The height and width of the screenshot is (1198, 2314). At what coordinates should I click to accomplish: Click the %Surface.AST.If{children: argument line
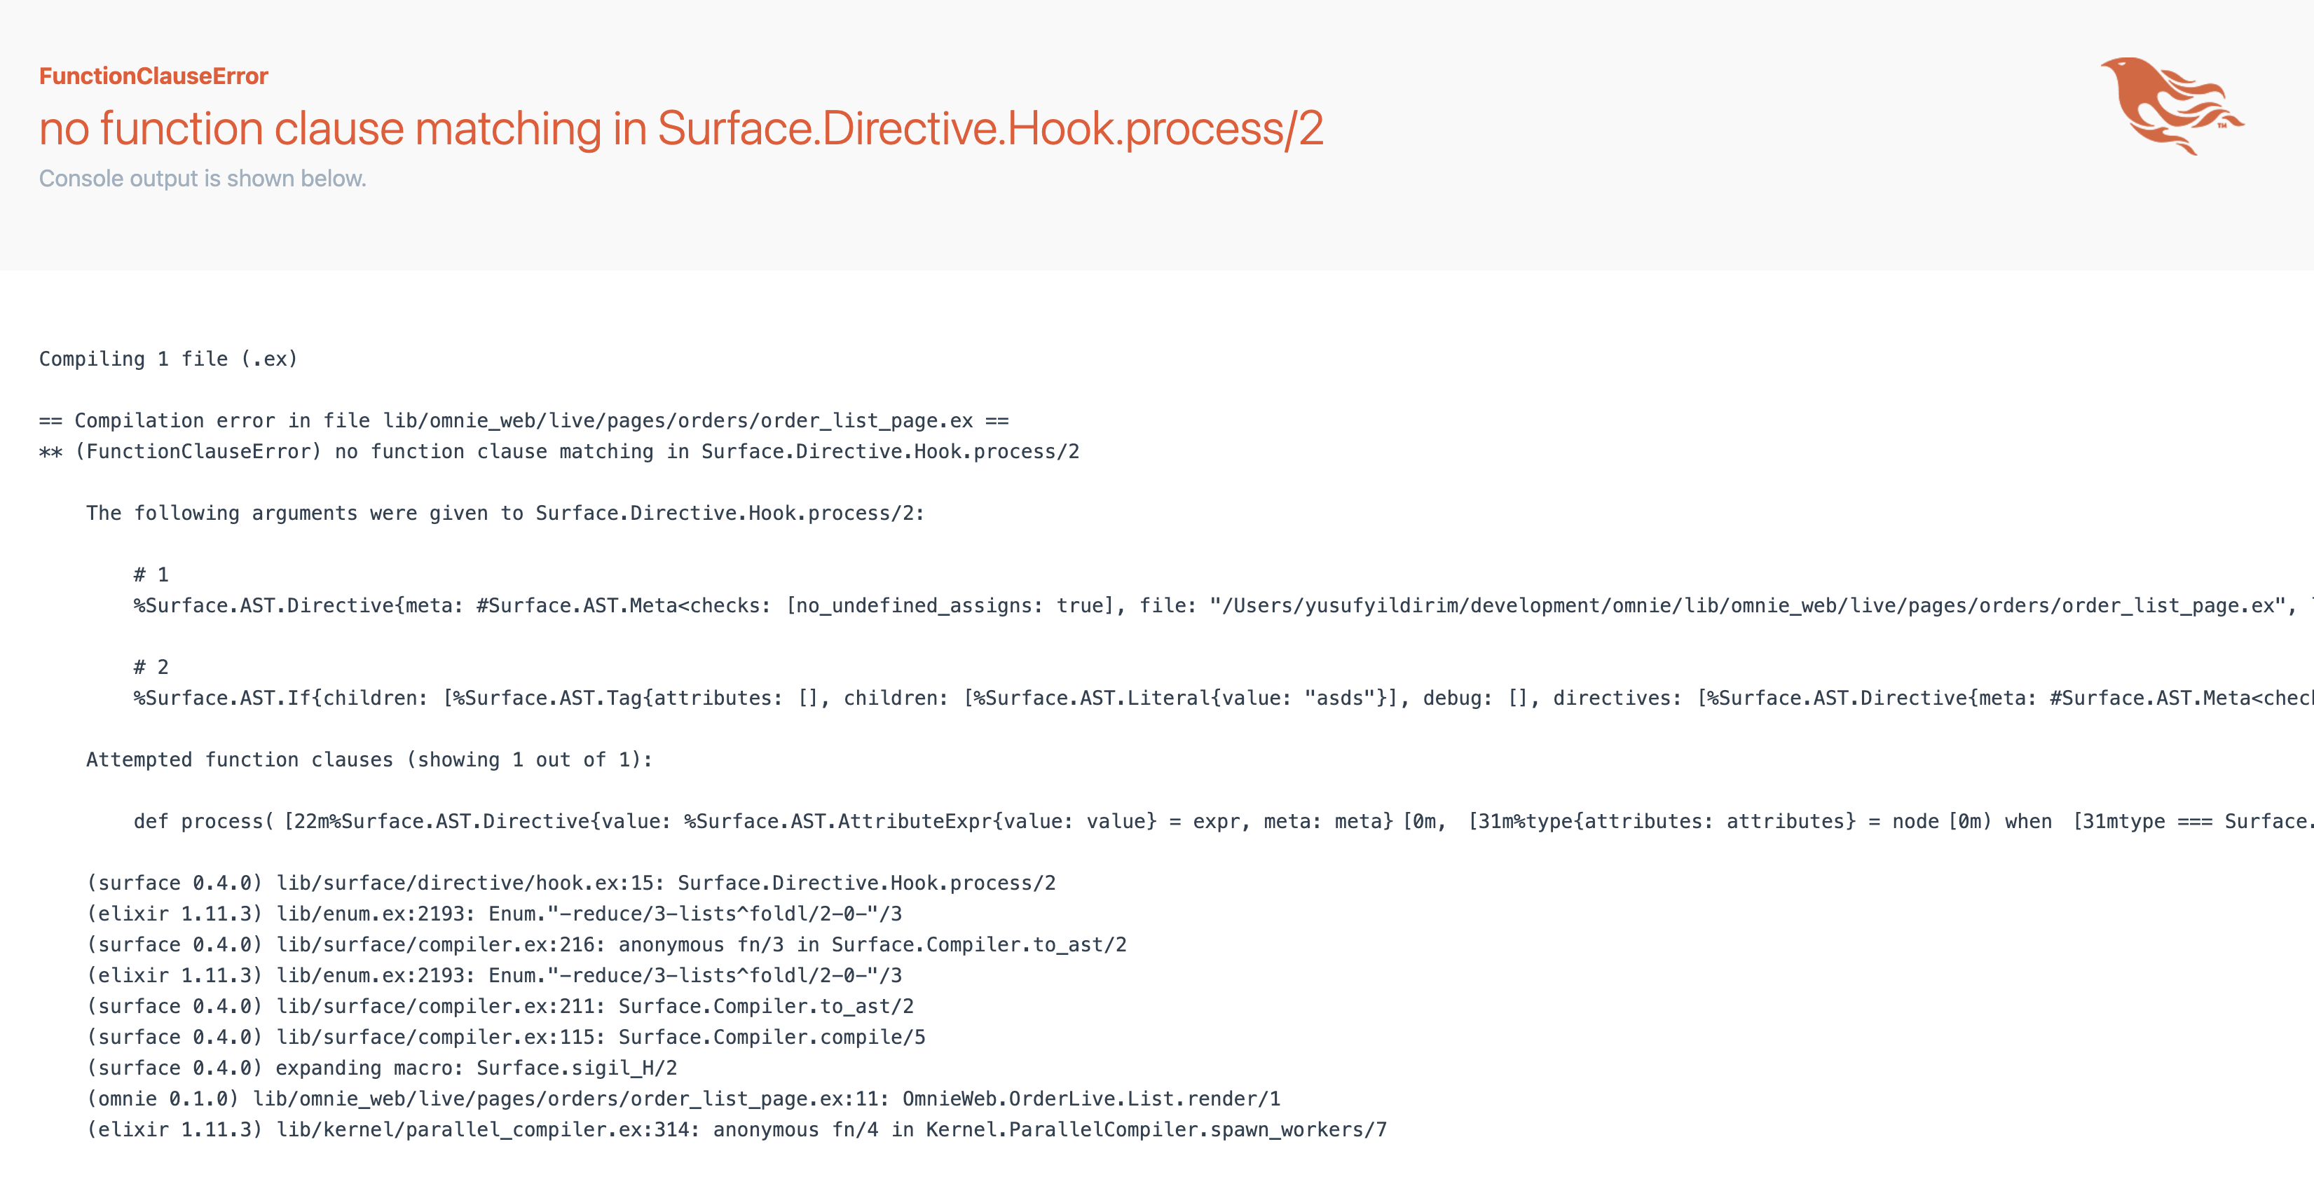pos(1224,698)
